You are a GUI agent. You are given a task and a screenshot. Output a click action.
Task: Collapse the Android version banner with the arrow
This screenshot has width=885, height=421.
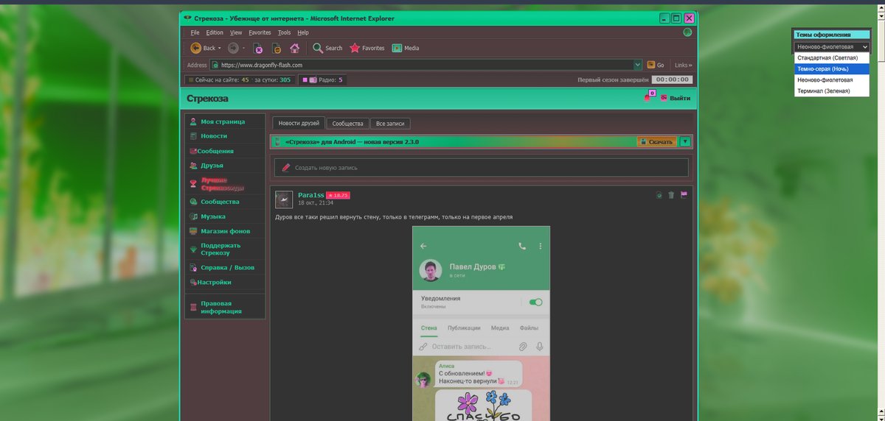pyautogui.click(x=685, y=141)
